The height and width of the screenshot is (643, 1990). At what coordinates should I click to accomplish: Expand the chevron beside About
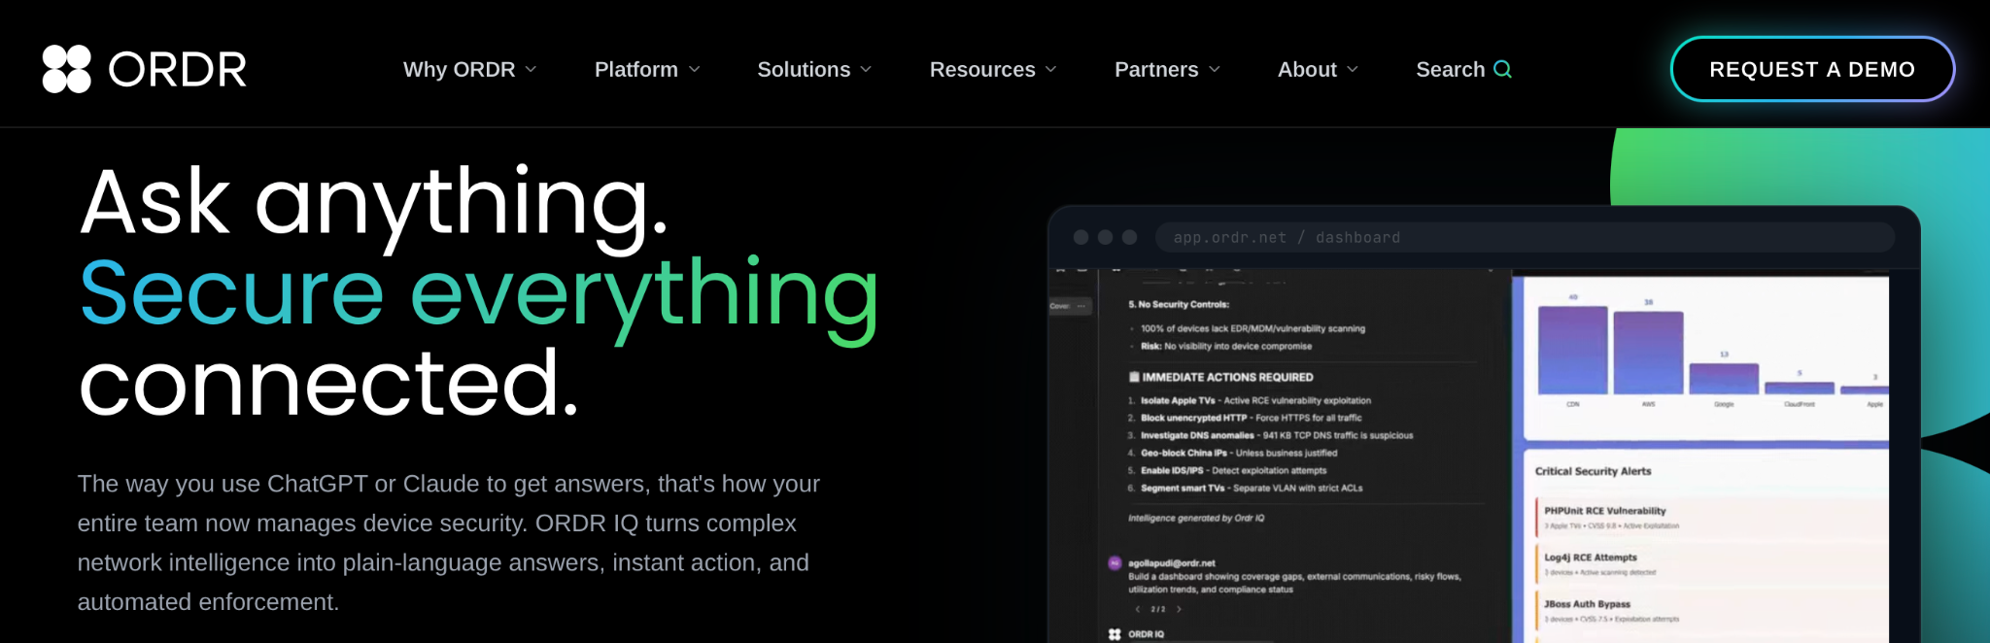1352,70
